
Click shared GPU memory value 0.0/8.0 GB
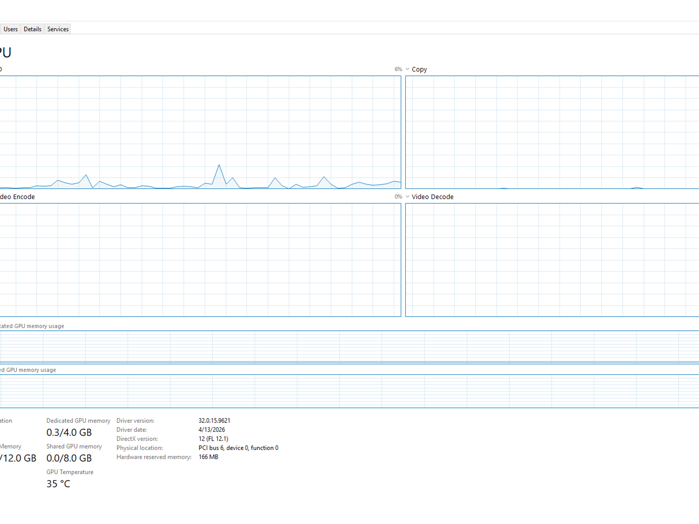point(69,458)
